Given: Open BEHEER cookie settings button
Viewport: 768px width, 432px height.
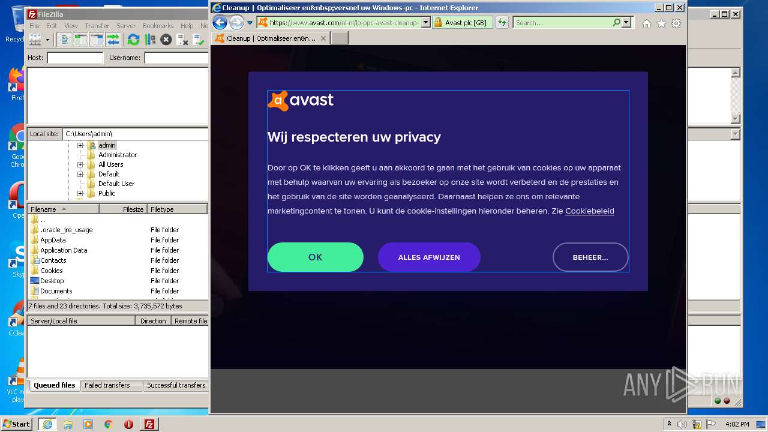Looking at the screenshot, I should coord(590,257).
